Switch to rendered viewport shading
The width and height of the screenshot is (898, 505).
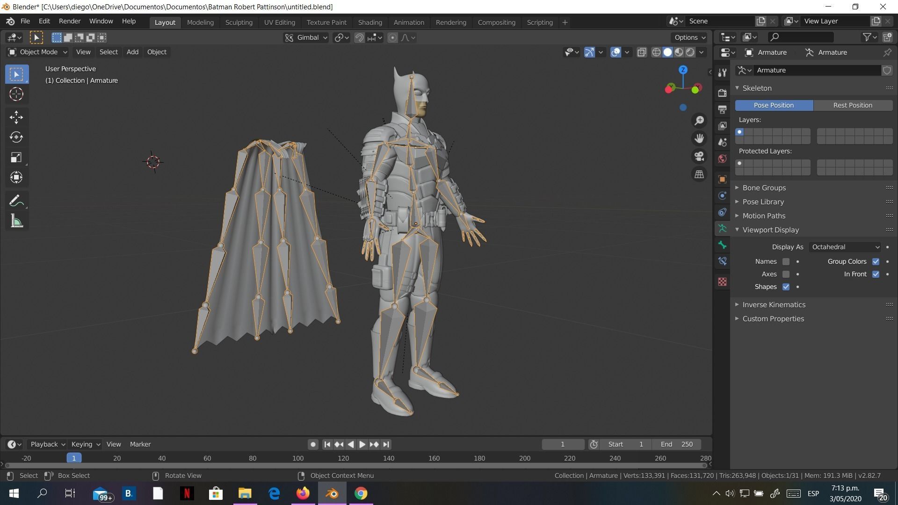tap(690, 52)
